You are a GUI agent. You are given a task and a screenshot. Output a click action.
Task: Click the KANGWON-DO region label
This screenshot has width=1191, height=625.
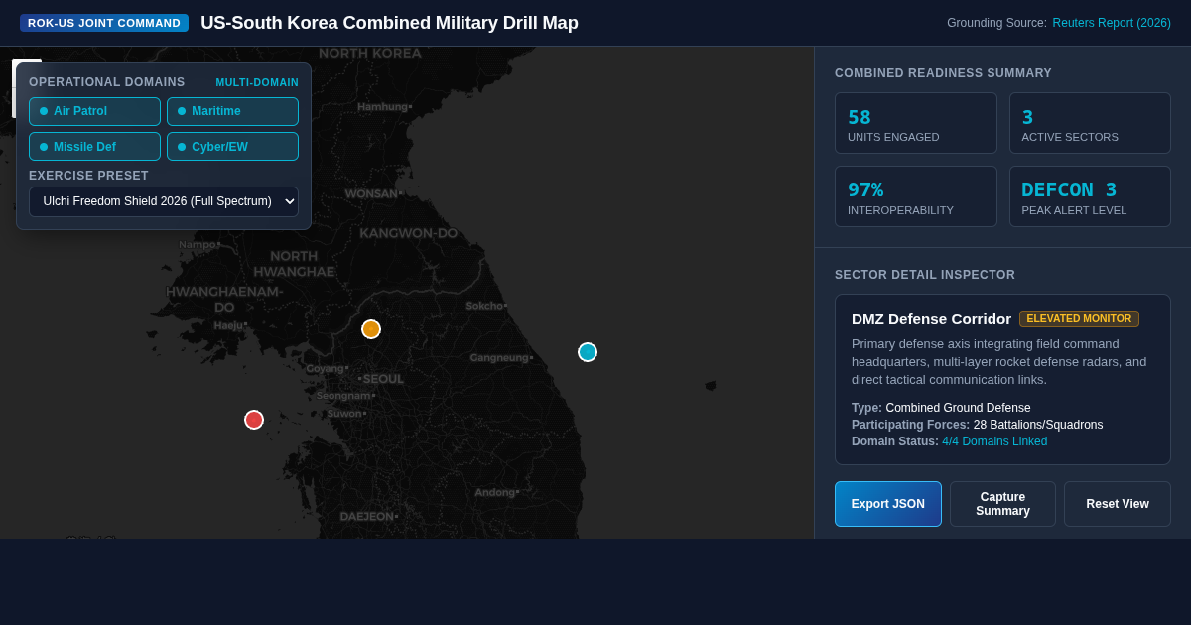[x=409, y=233]
